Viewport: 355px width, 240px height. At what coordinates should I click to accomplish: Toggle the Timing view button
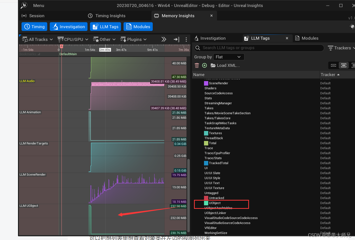(34, 27)
